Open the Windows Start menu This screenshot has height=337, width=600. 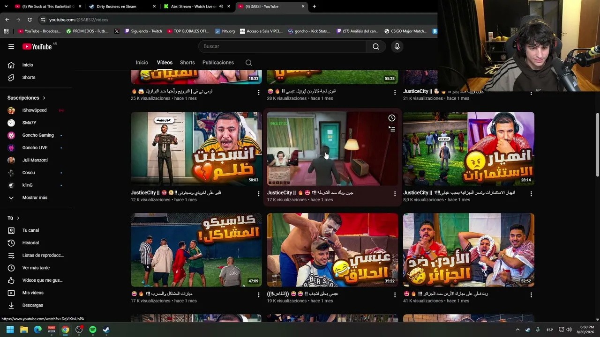10,330
